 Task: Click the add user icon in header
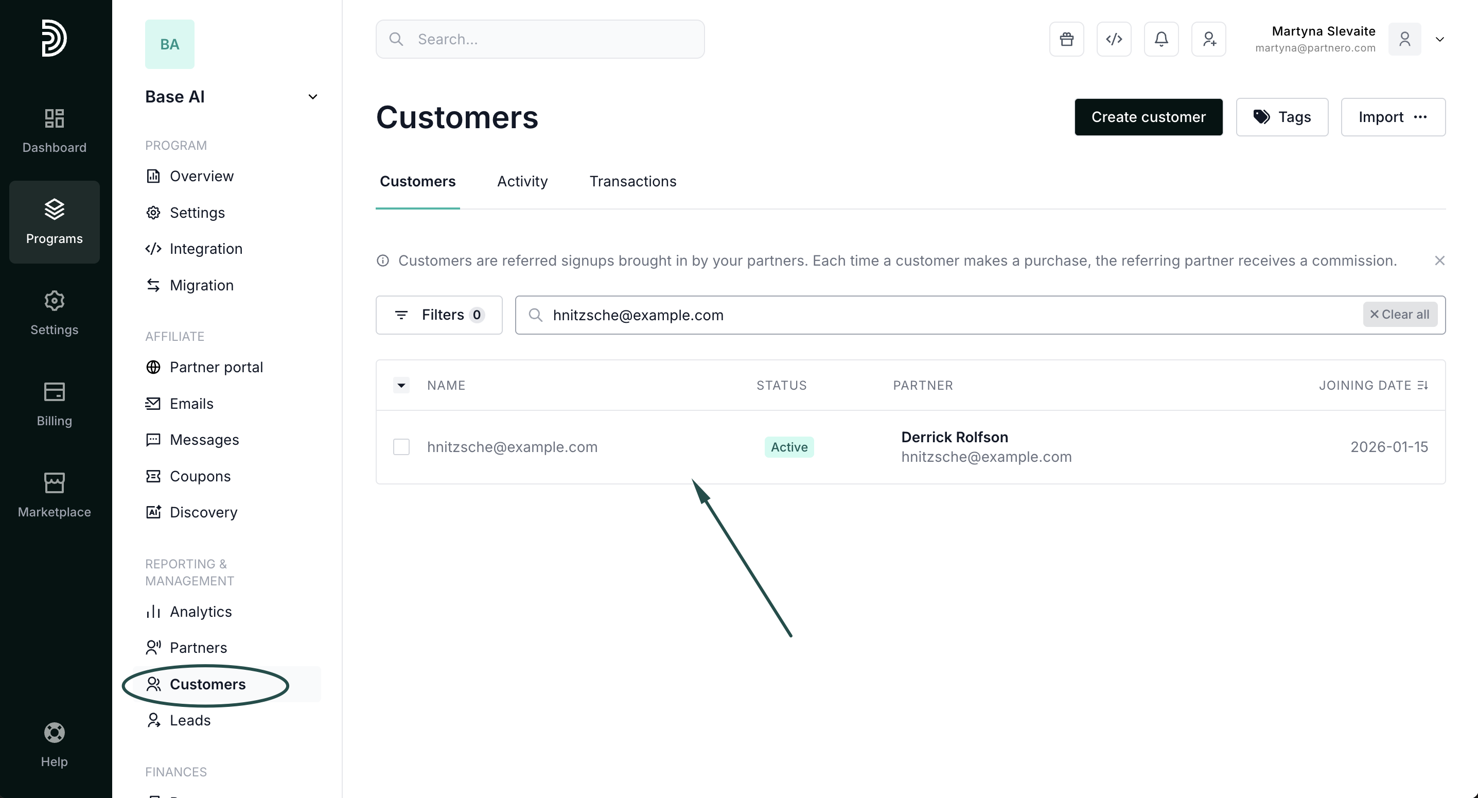pyautogui.click(x=1208, y=39)
